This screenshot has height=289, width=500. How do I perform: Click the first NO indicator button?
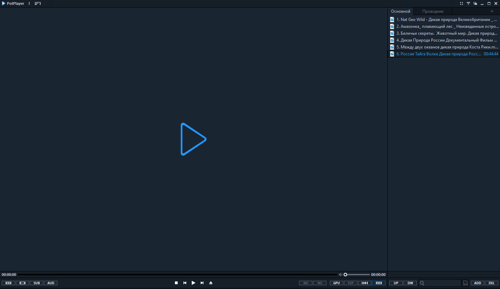(305, 283)
